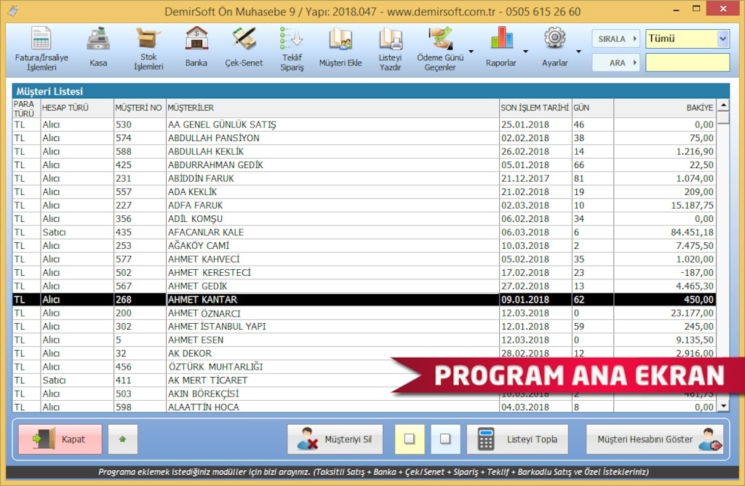Click balance 84.451,18 cell
The width and height of the screenshot is (745, 486).
click(x=665, y=232)
